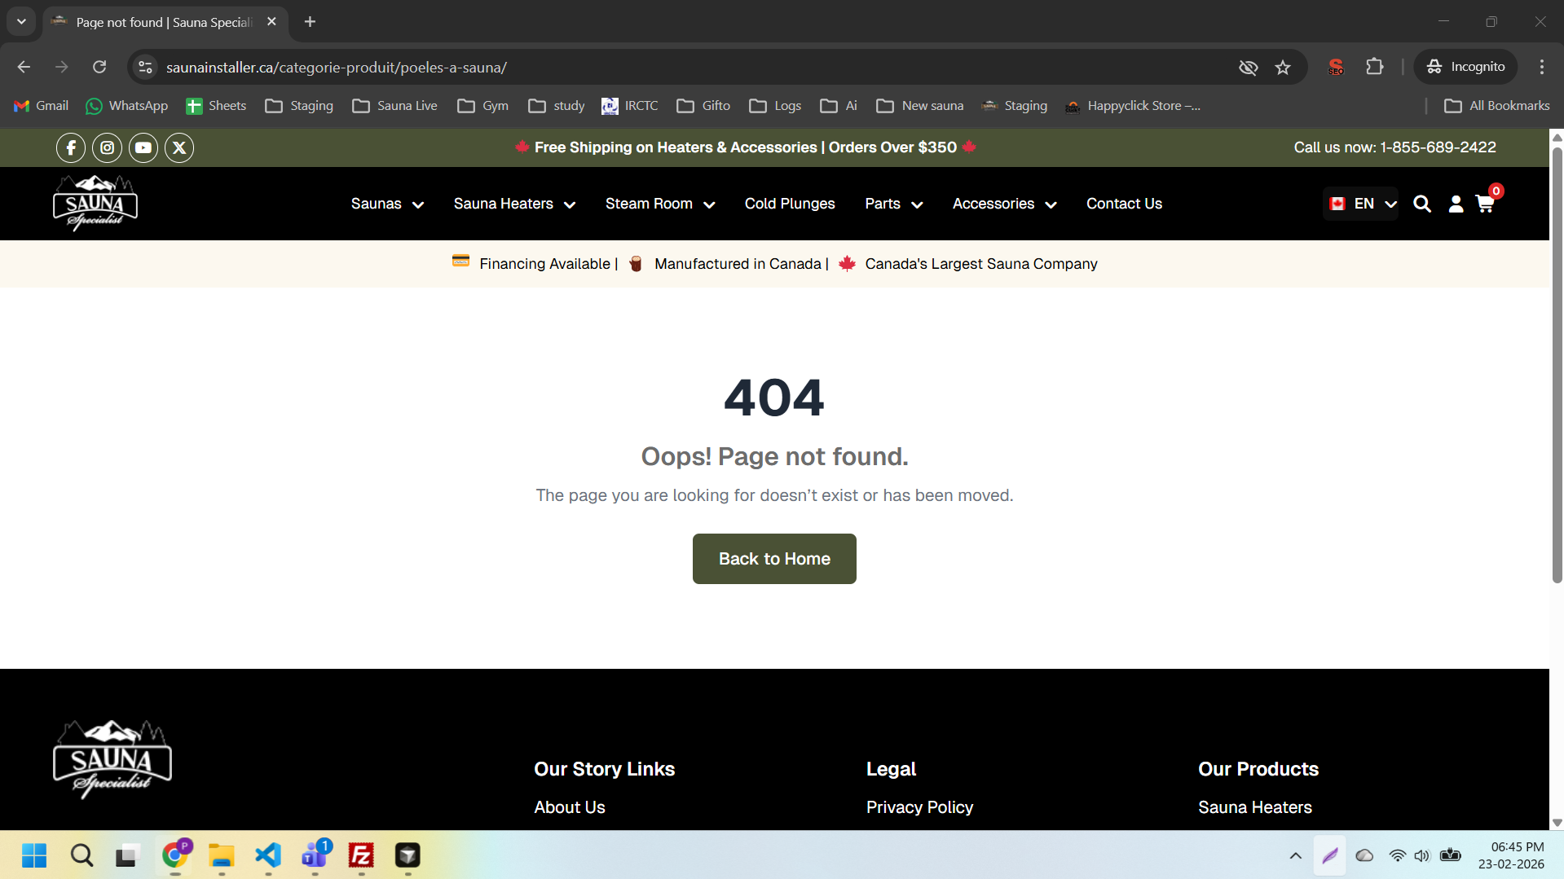
Task: Open the Contact Us menu item
Action: tap(1124, 204)
